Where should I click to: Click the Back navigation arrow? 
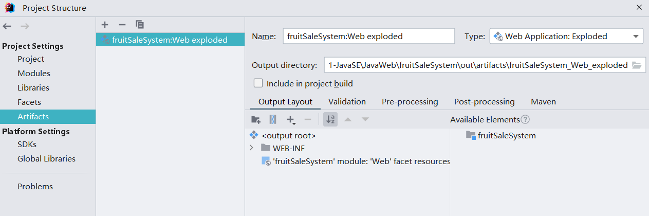click(7, 26)
